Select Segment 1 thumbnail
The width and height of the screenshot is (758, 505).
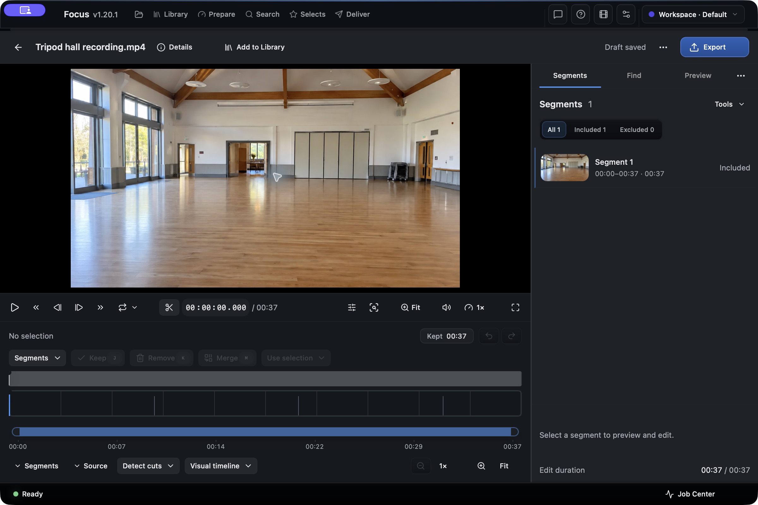[x=565, y=168]
